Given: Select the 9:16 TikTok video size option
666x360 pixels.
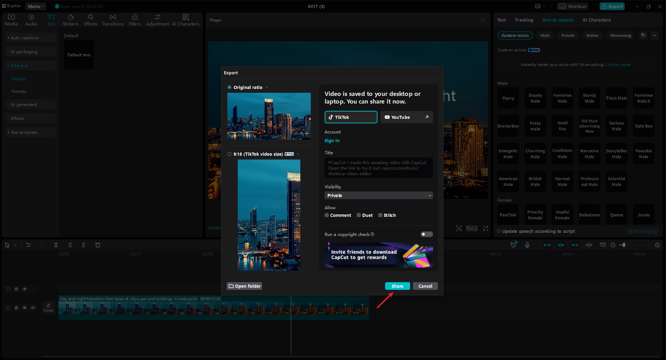Looking at the screenshot, I should [229, 154].
